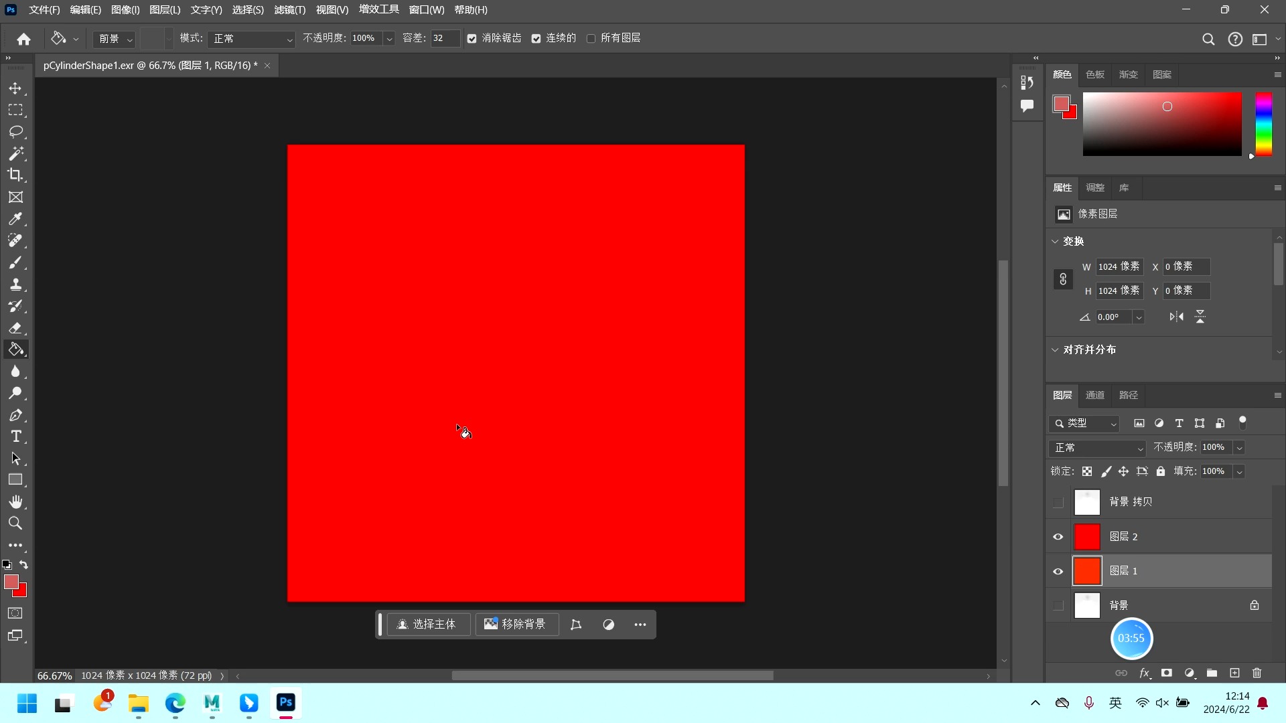The height and width of the screenshot is (723, 1286).
Task: Select the Hand tool
Action: [x=15, y=501]
